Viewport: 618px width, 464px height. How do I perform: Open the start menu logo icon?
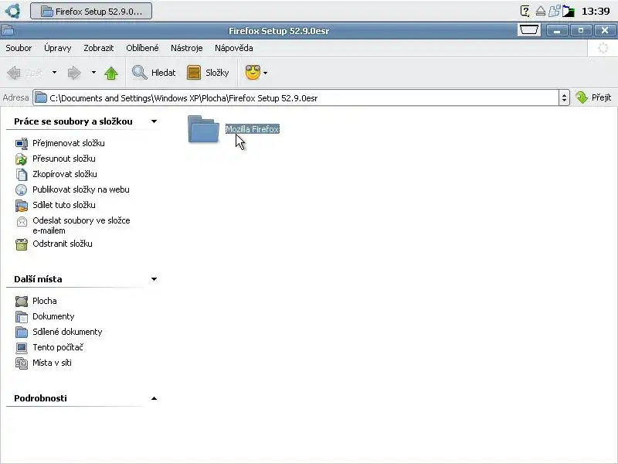pos(13,11)
